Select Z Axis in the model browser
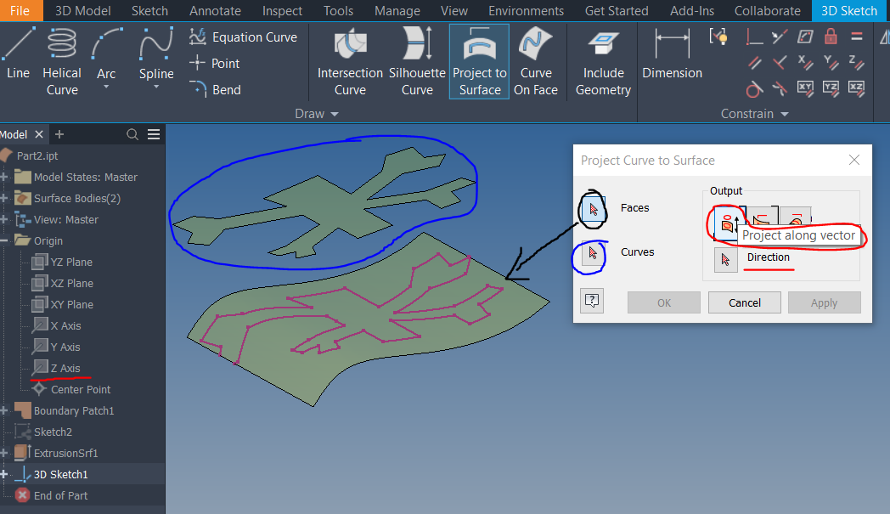The width and height of the screenshot is (890, 514). coord(61,367)
